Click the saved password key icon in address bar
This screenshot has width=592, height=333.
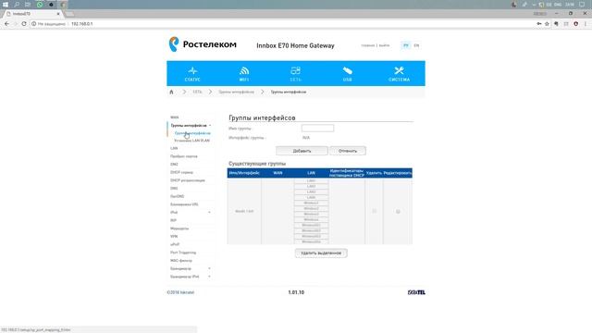point(538,23)
